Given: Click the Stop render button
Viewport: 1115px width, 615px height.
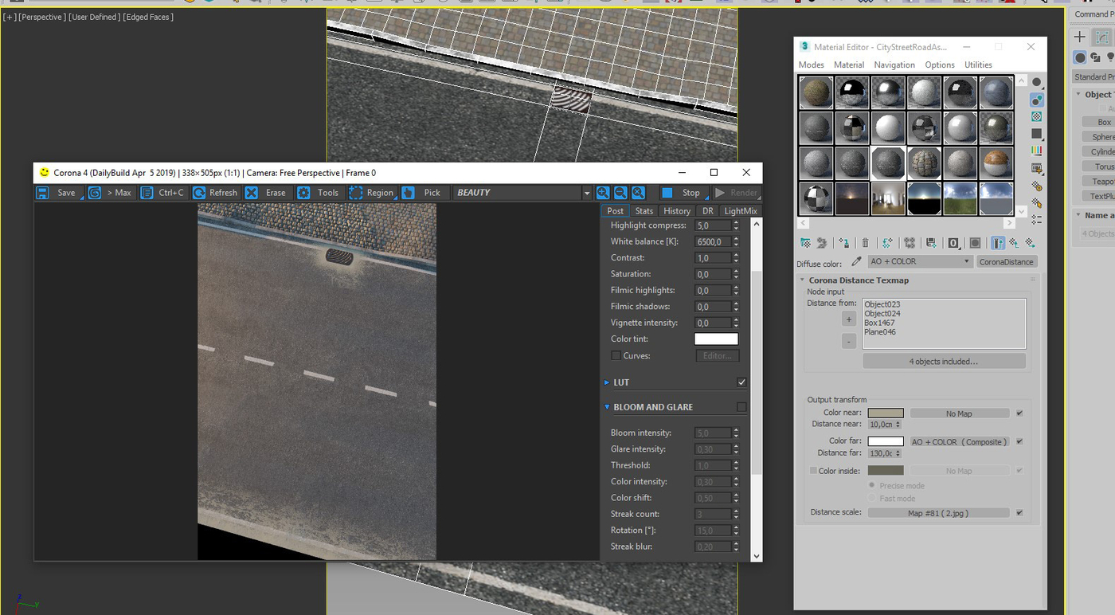Looking at the screenshot, I should coord(683,193).
